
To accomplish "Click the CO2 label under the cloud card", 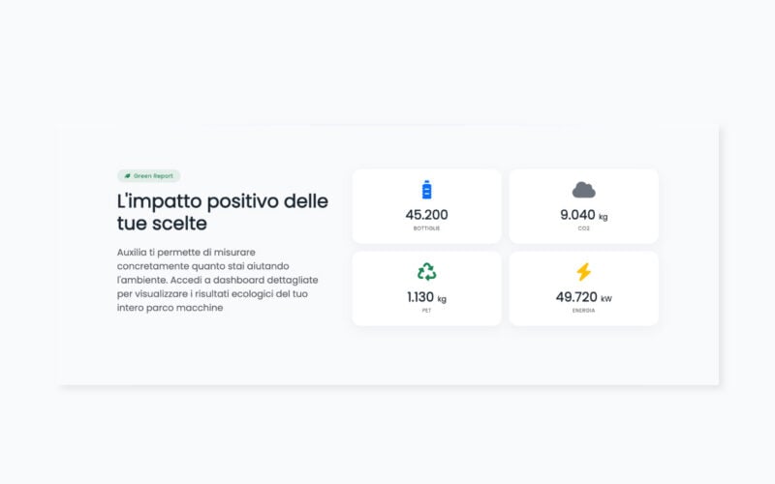I will (583, 228).
